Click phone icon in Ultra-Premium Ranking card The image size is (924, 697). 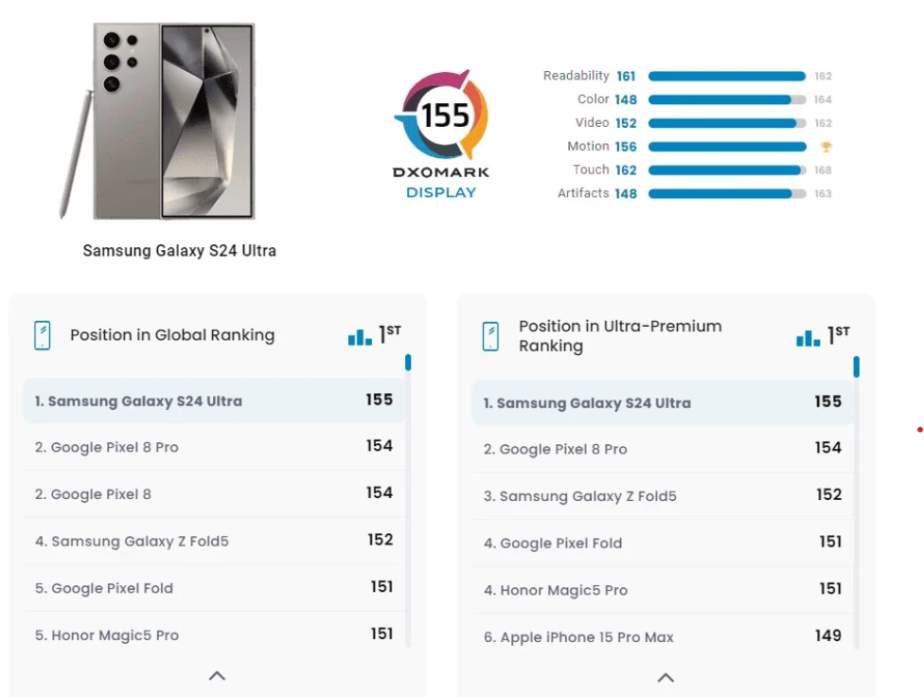[x=490, y=336]
